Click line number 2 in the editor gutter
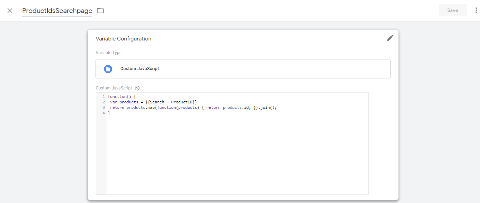This screenshot has width=480, height=203. tap(104, 102)
